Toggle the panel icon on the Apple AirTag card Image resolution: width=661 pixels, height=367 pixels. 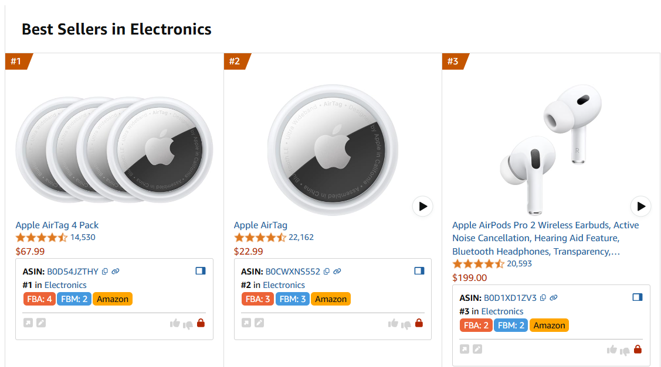pos(419,270)
